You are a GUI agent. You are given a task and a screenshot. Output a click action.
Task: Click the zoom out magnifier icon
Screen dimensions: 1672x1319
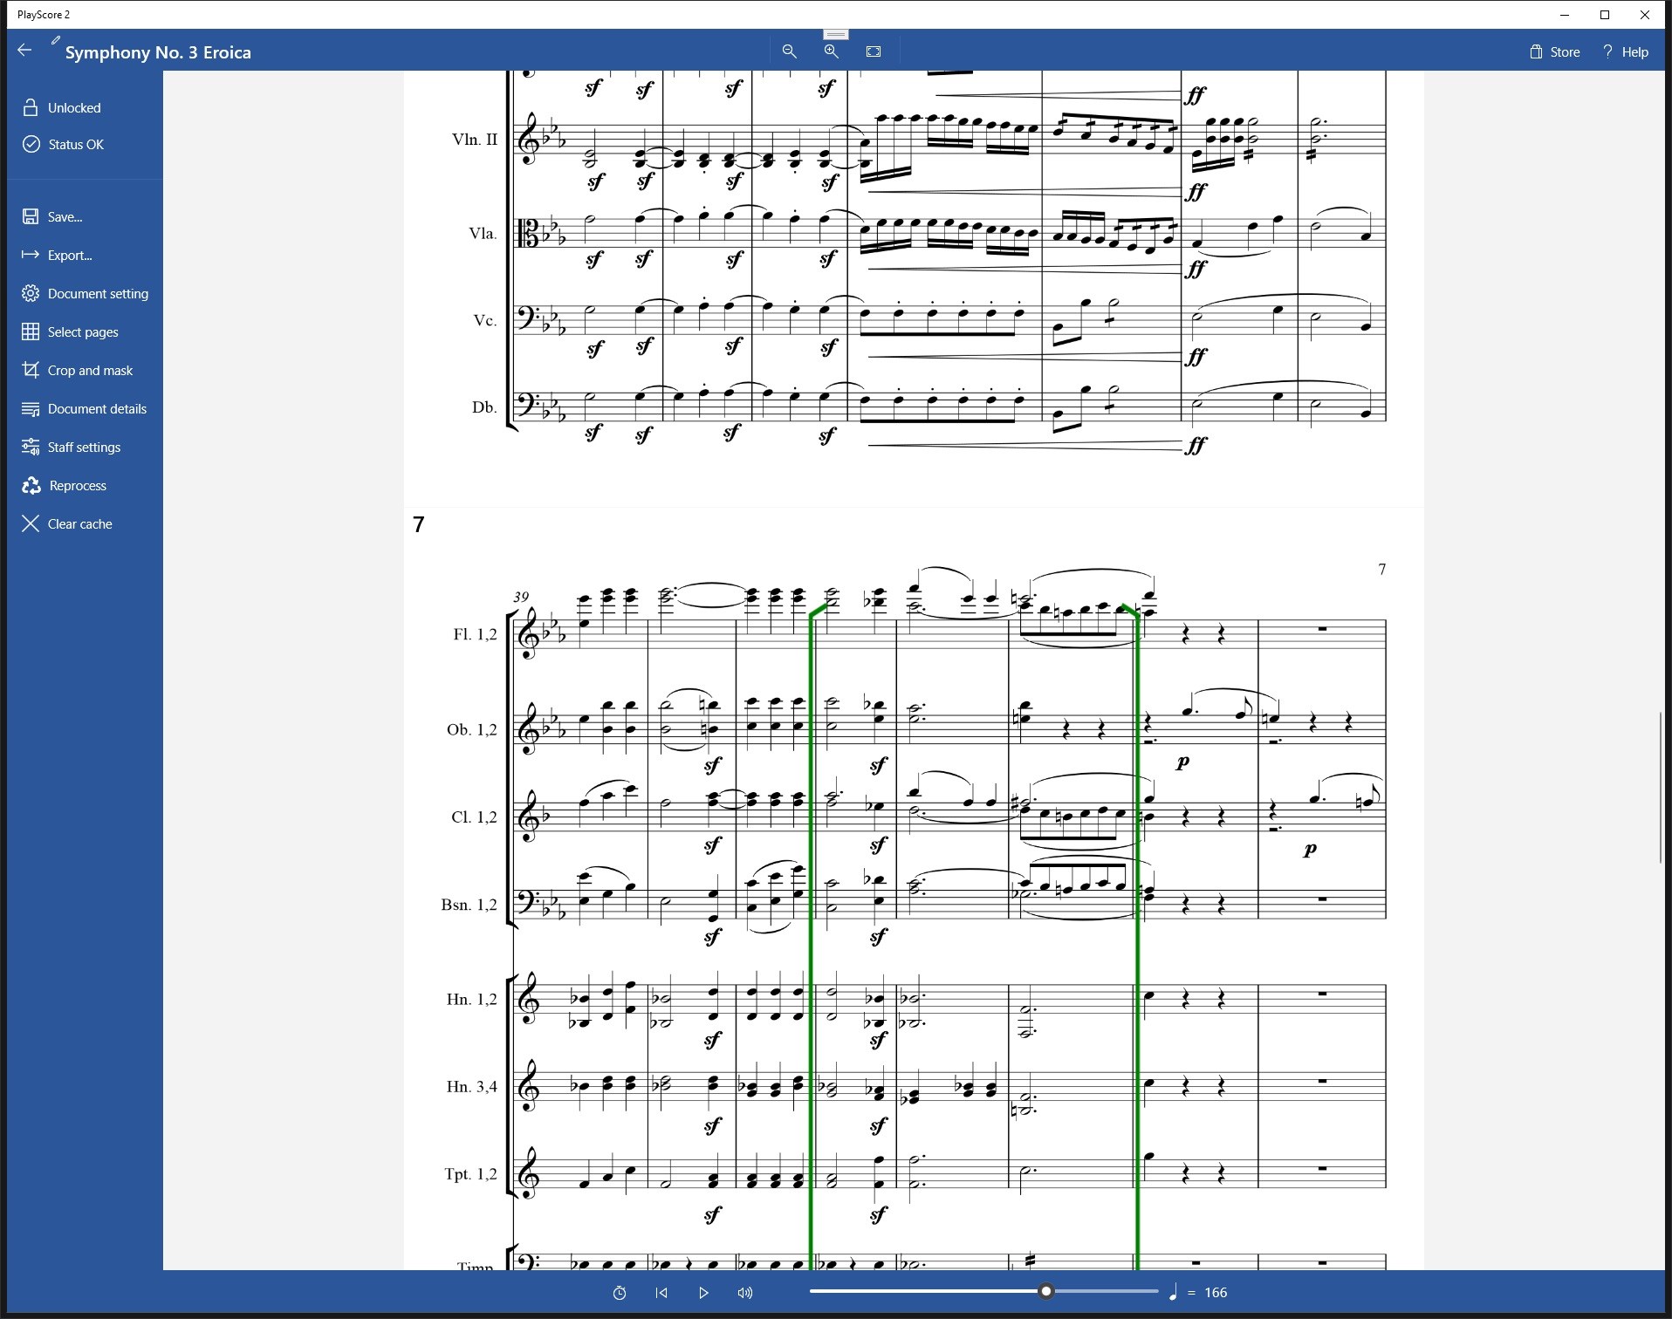pyautogui.click(x=789, y=51)
